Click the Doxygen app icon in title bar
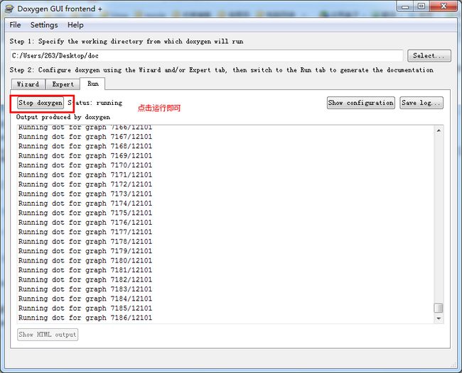 [x=9, y=9]
